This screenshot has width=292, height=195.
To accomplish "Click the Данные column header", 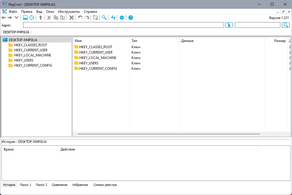I will pyautogui.click(x=222, y=41).
